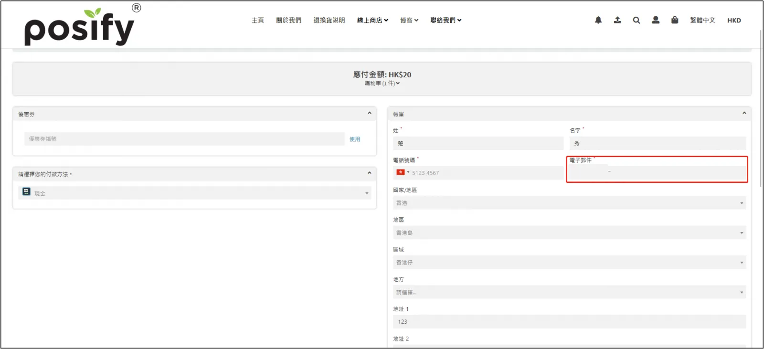Collapse the 優惠券 coupon panel
Viewport: 764px width, 349px height.
369,114
